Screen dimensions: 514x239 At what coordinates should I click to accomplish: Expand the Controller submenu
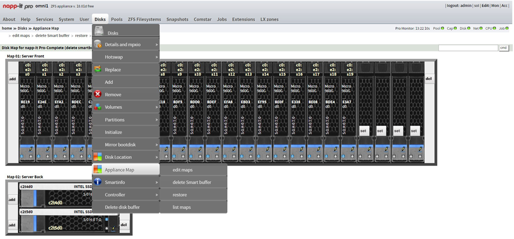(126, 195)
